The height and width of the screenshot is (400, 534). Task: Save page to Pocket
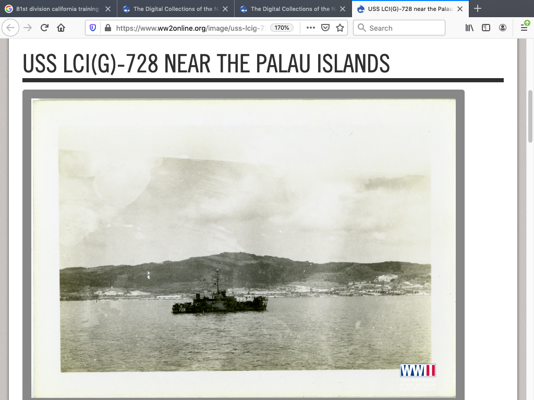point(325,28)
